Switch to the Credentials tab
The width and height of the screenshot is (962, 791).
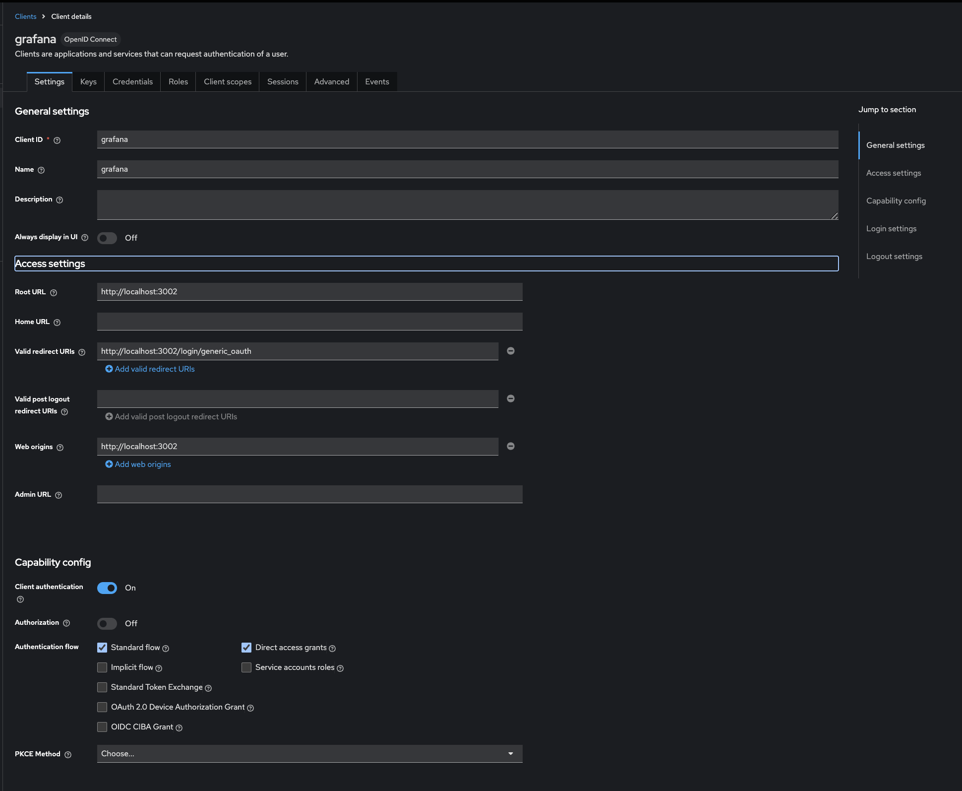132,82
